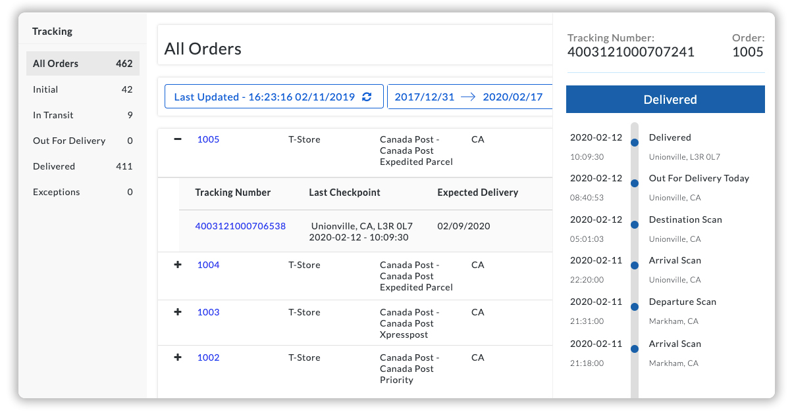Click the Last Updated refresh button
Image resolution: width=792 pixels, height=412 pixels.
click(274, 96)
